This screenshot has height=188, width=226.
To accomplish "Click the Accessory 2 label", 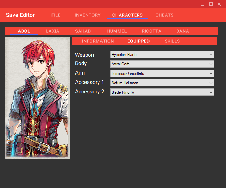I will [89, 92].
